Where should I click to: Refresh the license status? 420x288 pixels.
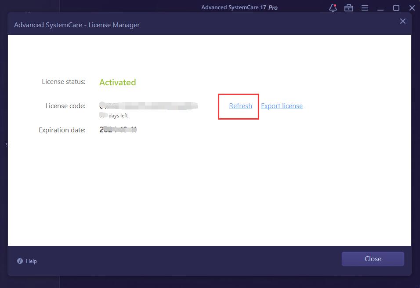241,106
